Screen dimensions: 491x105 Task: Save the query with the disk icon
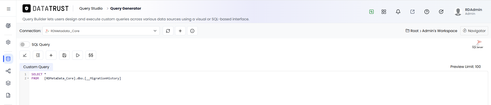tap(64, 55)
